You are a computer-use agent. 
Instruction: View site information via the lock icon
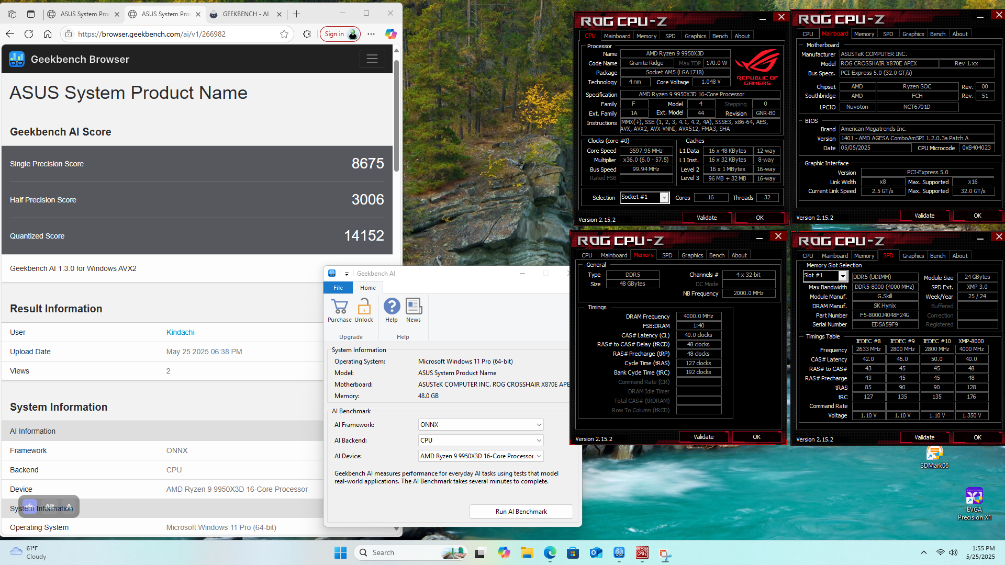click(69, 34)
